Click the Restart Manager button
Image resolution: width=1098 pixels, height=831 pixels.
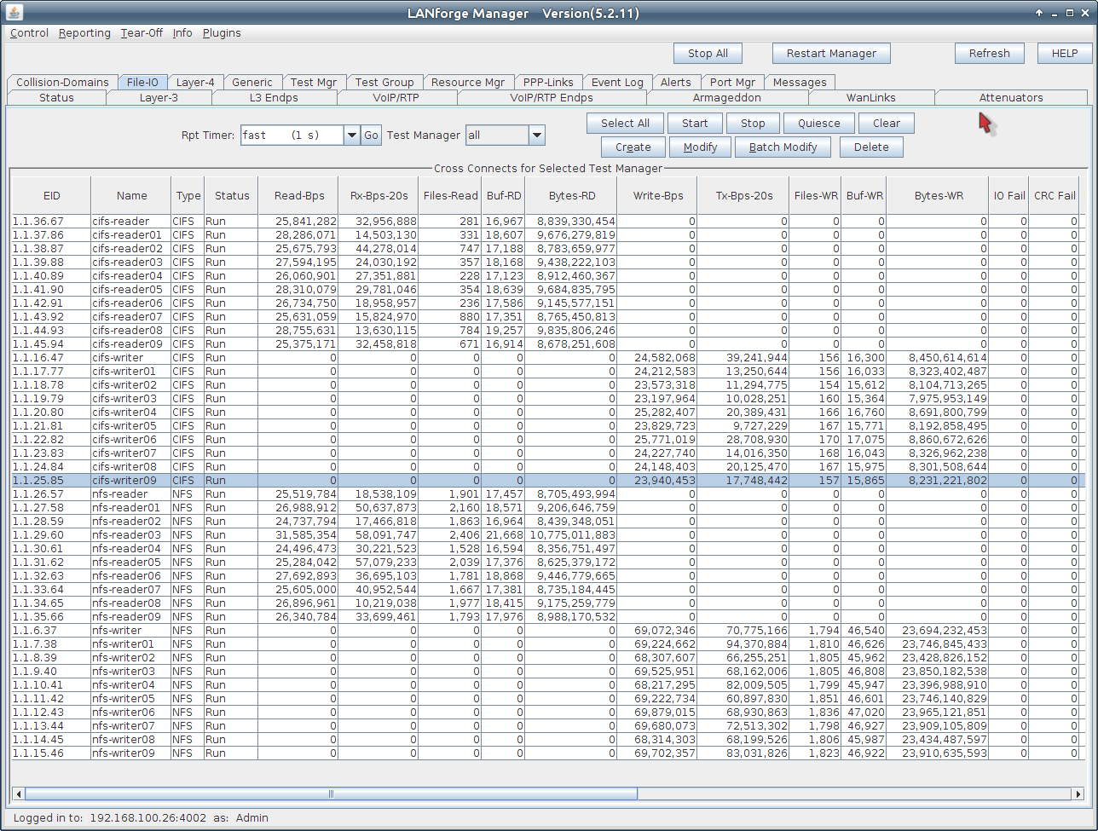pyautogui.click(x=831, y=53)
